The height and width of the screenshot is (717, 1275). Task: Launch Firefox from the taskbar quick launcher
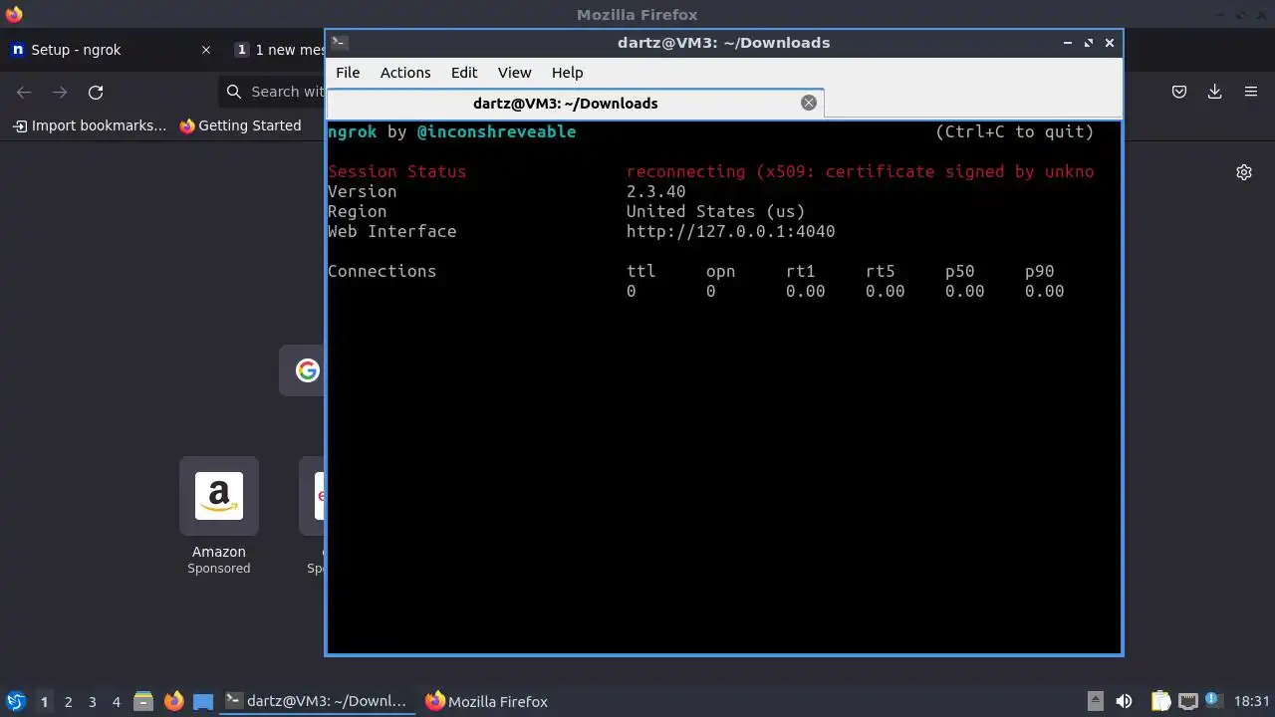pos(173,701)
